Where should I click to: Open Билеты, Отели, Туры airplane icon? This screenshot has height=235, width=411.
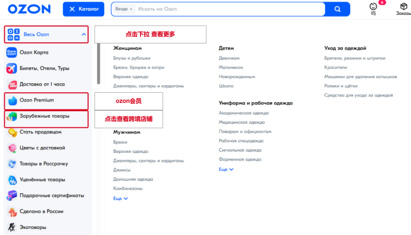(11, 68)
